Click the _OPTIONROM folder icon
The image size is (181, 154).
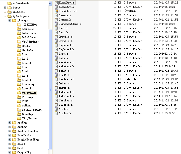pyautogui.click(x=19, y=25)
